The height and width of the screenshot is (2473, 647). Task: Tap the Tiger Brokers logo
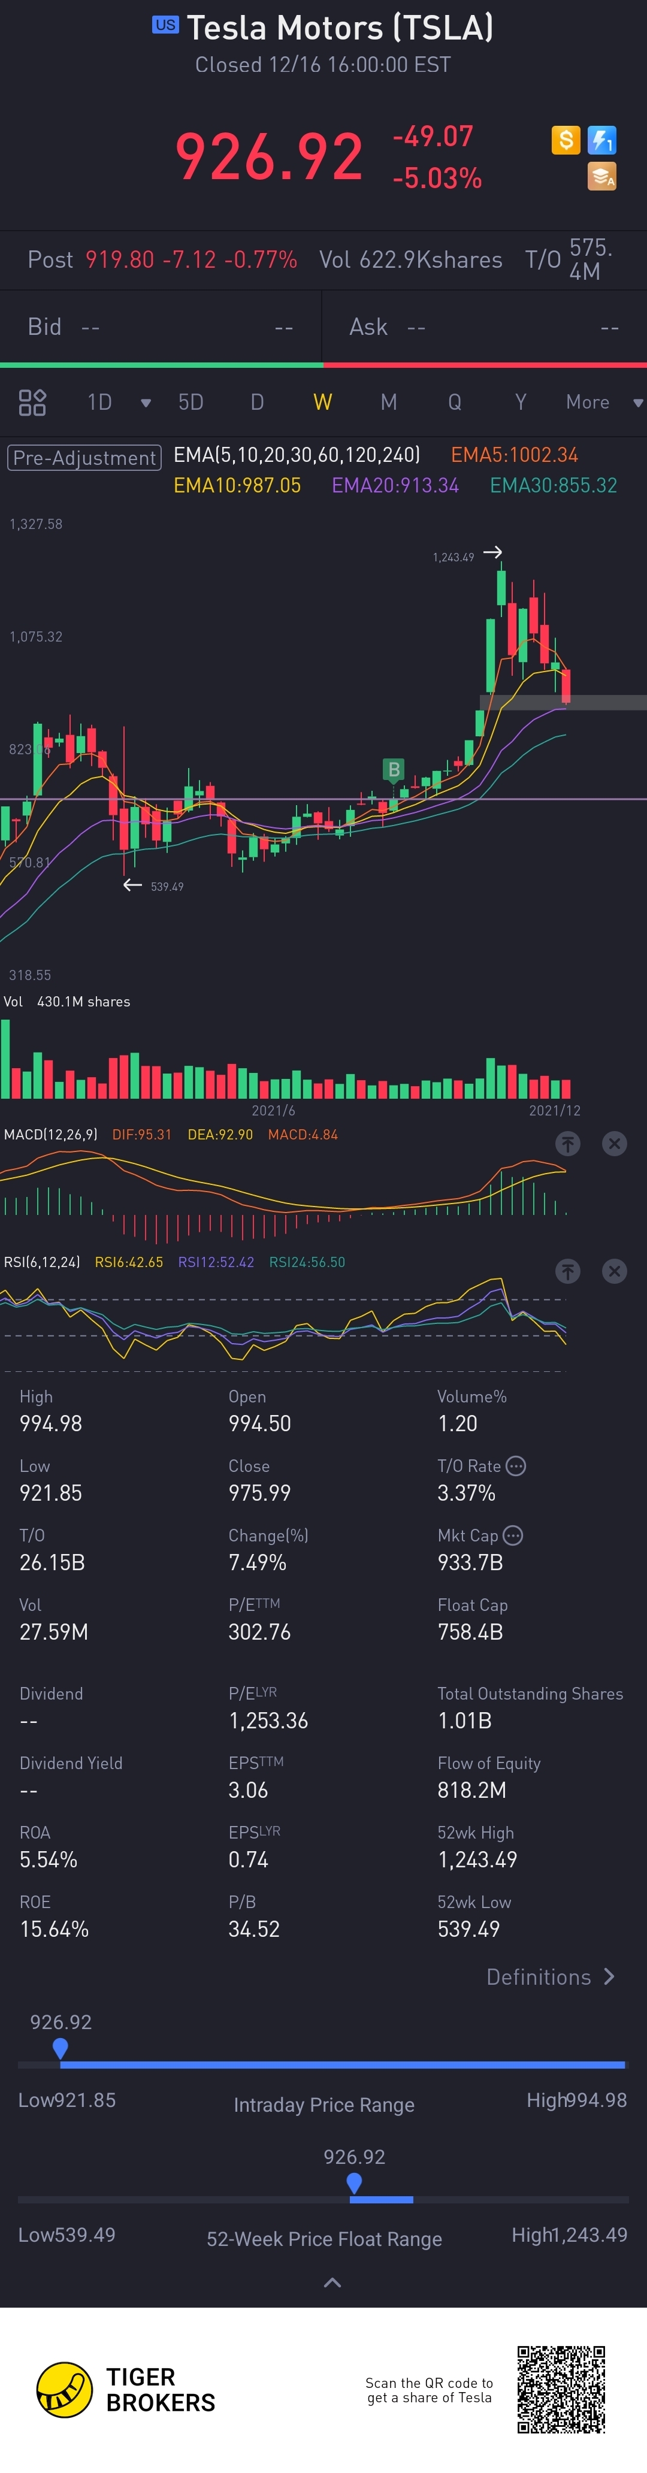click(125, 2390)
